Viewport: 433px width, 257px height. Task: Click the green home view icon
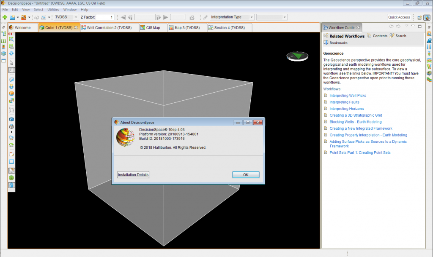tap(11, 145)
